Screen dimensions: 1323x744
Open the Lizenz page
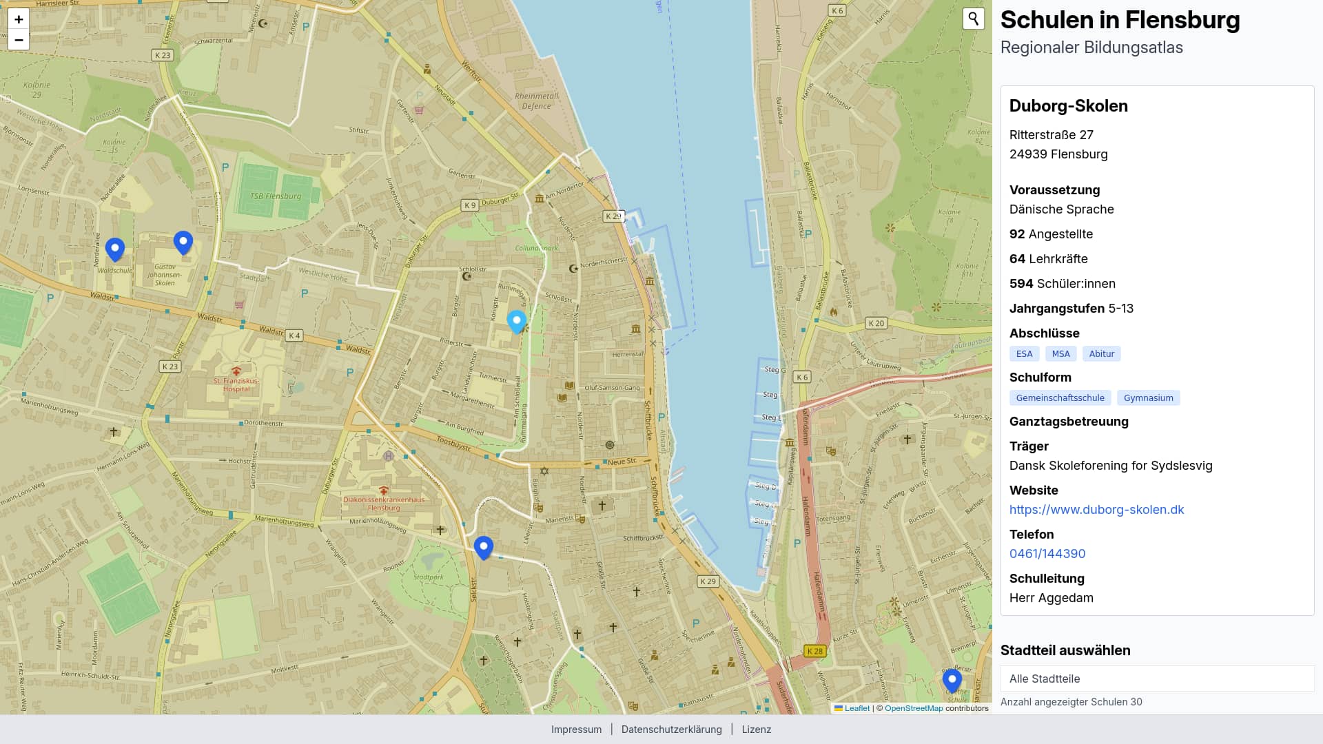pyautogui.click(x=757, y=729)
